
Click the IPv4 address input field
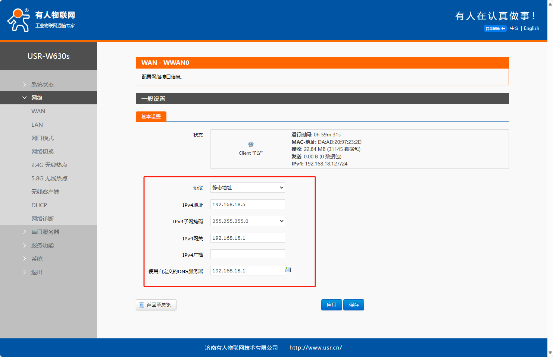pos(247,204)
